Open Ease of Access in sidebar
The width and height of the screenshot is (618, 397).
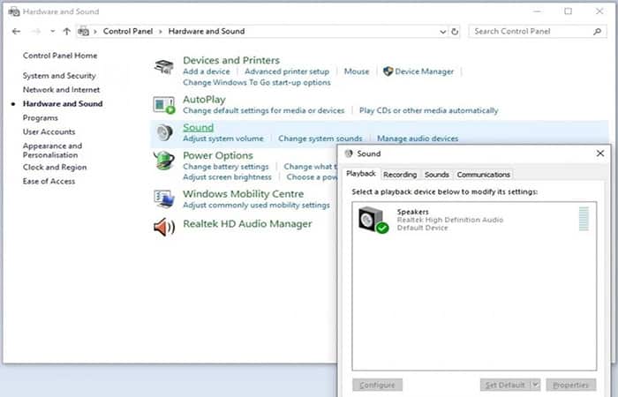coord(49,181)
